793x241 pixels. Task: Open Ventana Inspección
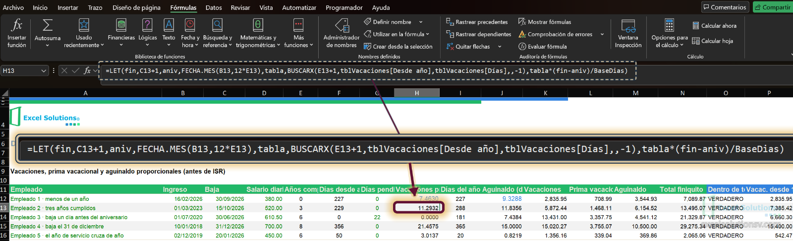628,33
